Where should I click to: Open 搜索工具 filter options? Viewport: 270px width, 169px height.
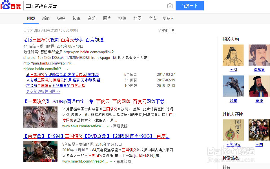point(166,30)
